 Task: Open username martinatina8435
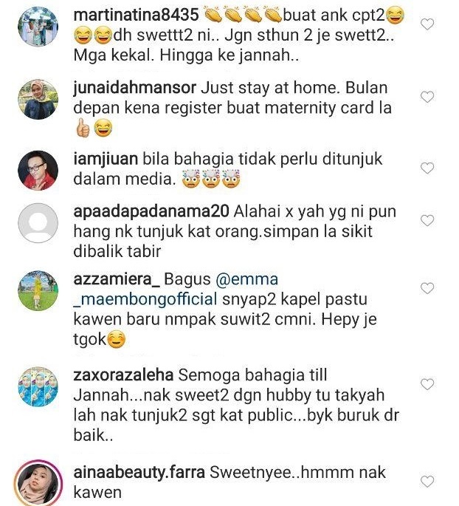pyautogui.click(x=136, y=16)
